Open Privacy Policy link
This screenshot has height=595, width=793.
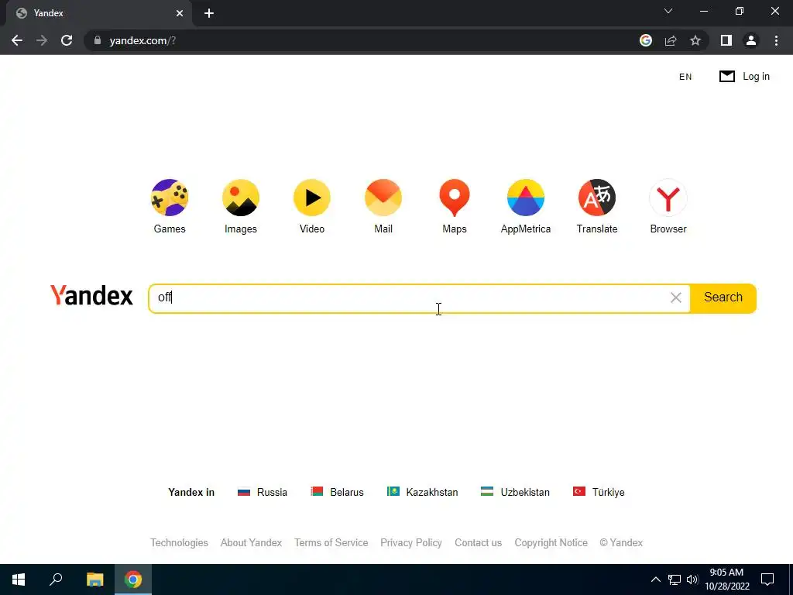pyautogui.click(x=411, y=543)
